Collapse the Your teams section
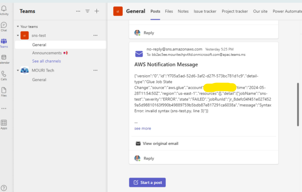The height and width of the screenshot is (192, 302). 17,27
